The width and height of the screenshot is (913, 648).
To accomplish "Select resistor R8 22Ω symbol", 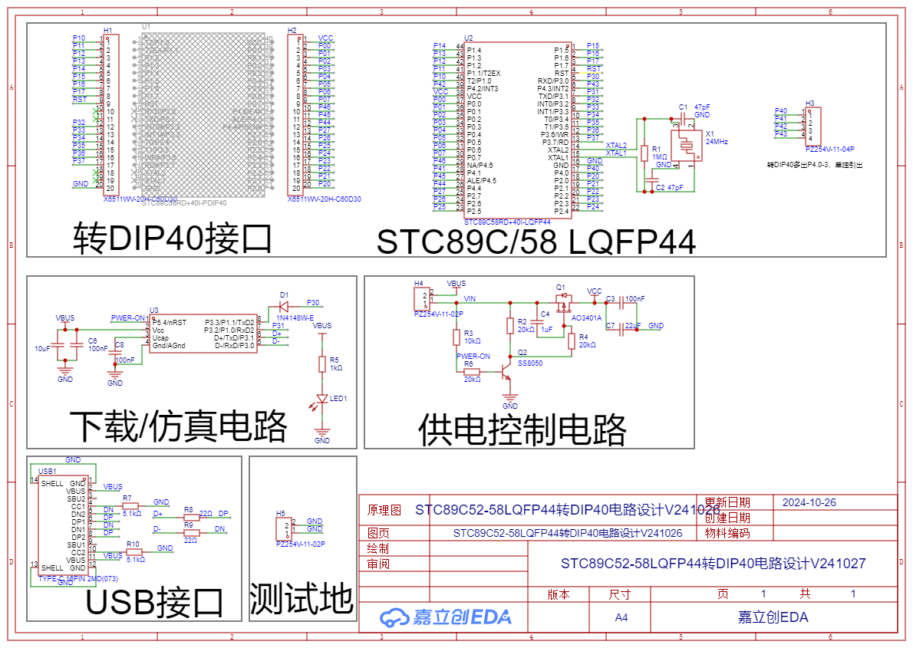I will 191,517.
